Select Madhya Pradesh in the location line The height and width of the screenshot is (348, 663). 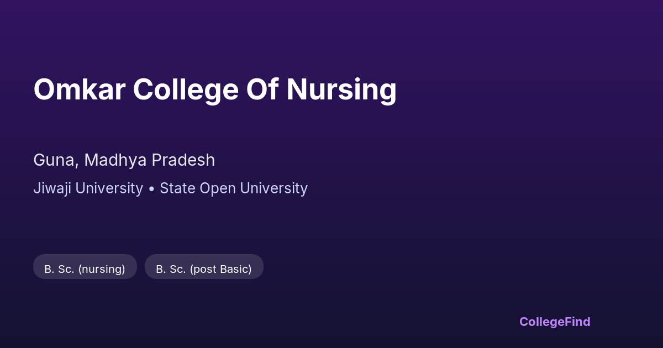[x=150, y=160]
